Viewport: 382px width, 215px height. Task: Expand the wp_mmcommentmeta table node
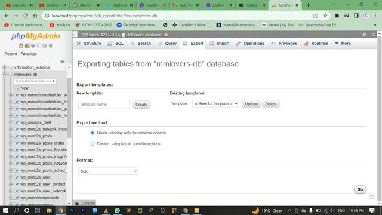11,198
